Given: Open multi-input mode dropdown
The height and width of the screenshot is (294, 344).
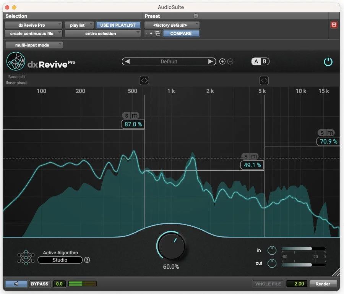Looking at the screenshot, I should point(34,45).
